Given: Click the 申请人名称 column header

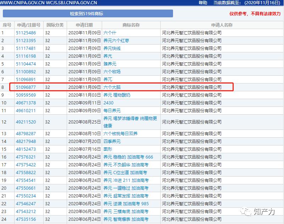Looking at the screenshot, I should coord(222,25).
